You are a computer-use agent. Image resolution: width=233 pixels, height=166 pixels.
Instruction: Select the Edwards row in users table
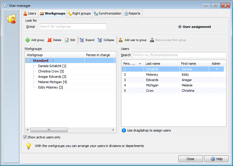(173, 80)
